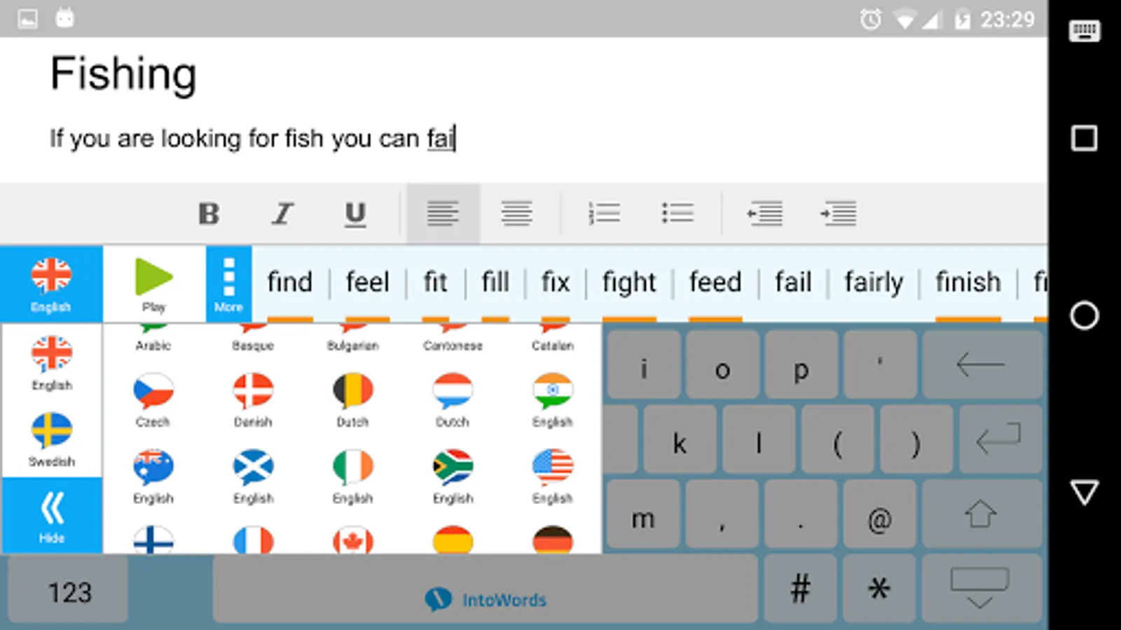
Task: Tap the IntoWords space bar
Action: click(x=485, y=590)
